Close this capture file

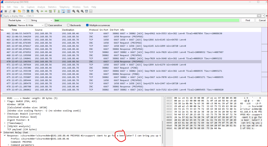coord(28,11)
